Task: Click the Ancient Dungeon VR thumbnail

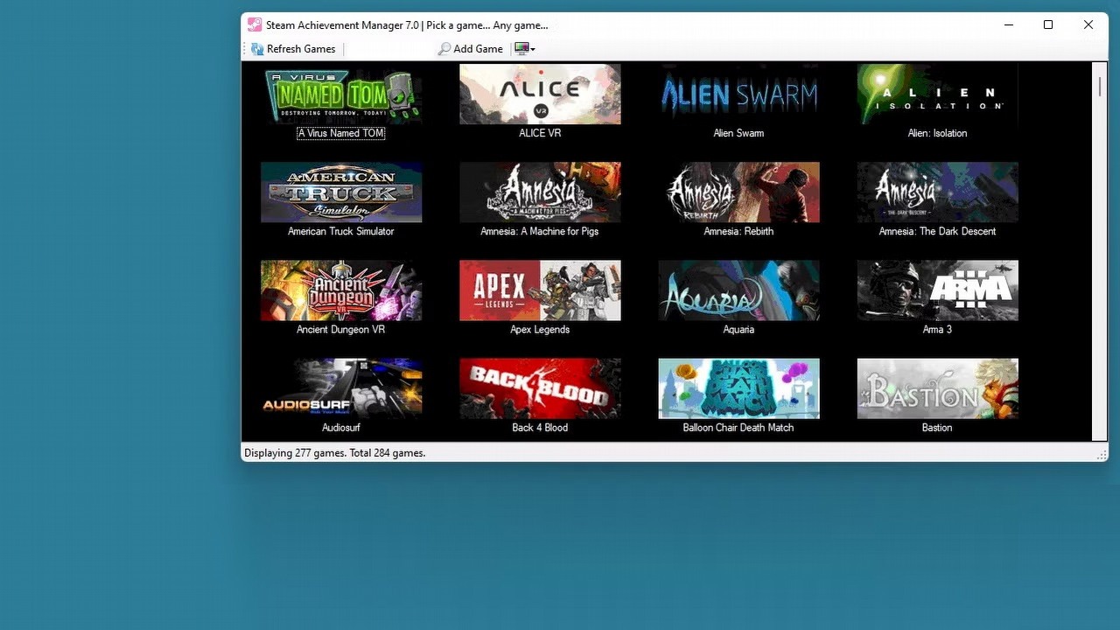Action: point(341,290)
